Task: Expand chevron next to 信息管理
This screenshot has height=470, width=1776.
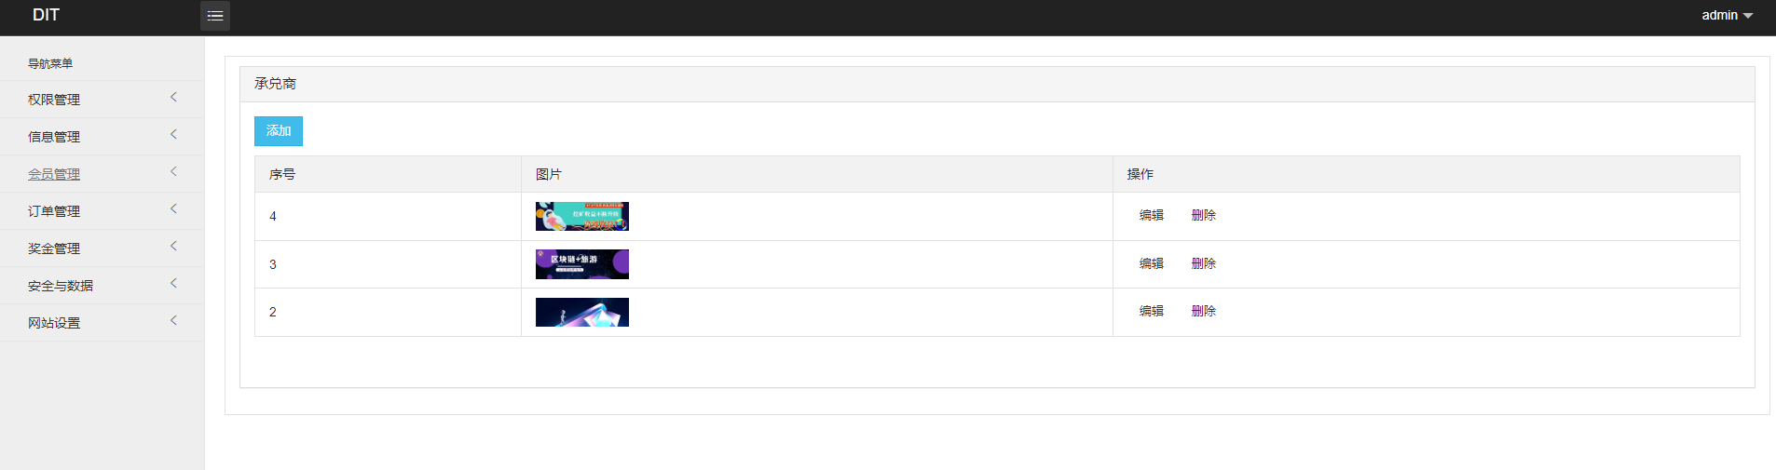Action: point(173,135)
